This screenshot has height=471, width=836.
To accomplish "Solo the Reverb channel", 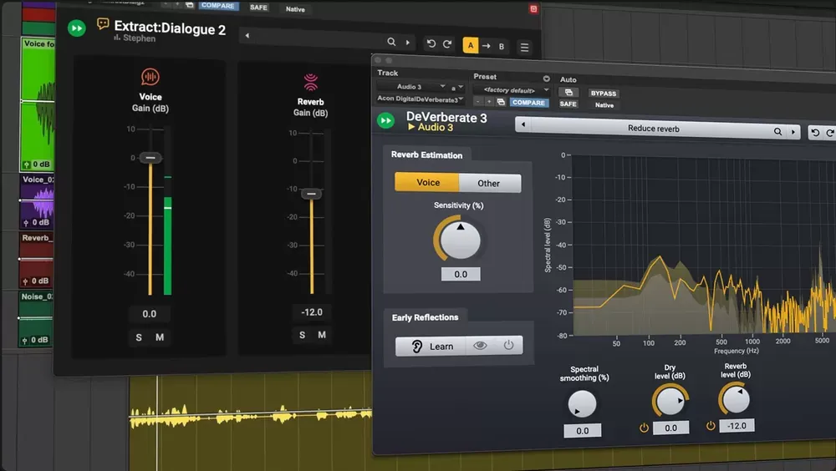I will click(x=303, y=335).
